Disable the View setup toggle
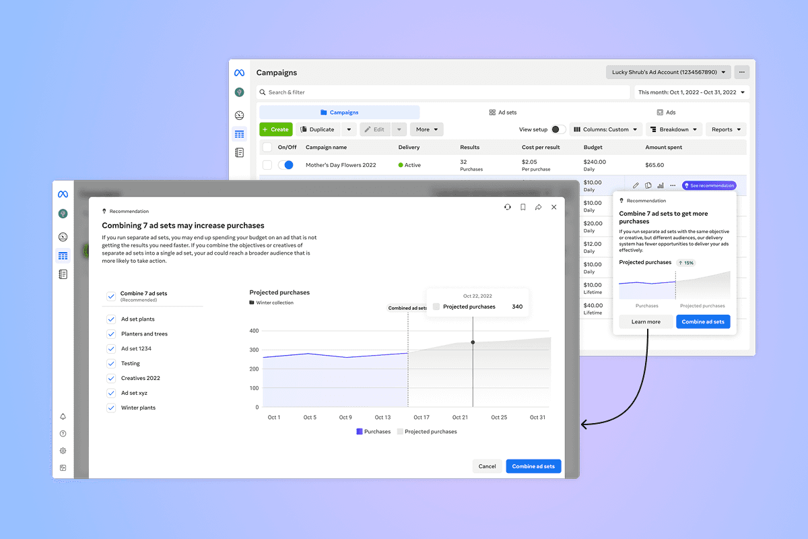 tap(560, 129)
